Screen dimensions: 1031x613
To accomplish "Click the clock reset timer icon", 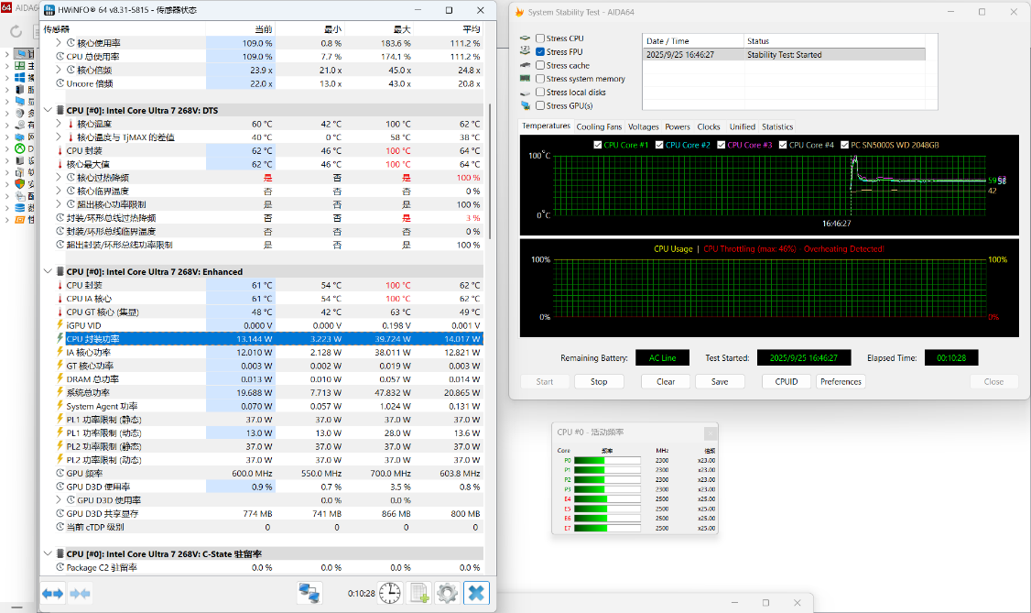I will [390, 593].
